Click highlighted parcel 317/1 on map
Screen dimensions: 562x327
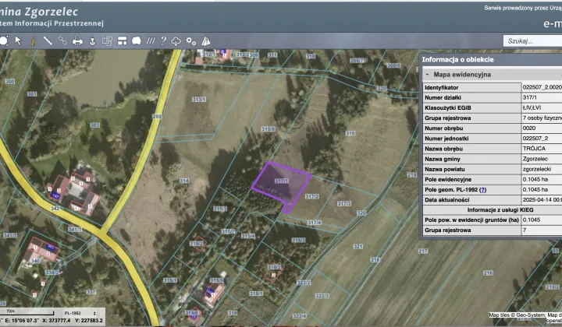click(277, 183)
